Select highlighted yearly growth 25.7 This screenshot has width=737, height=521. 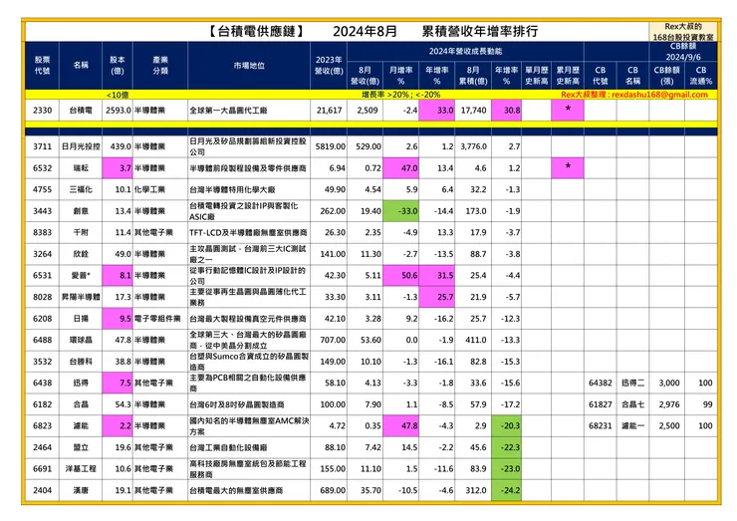[x=437, y=297]
